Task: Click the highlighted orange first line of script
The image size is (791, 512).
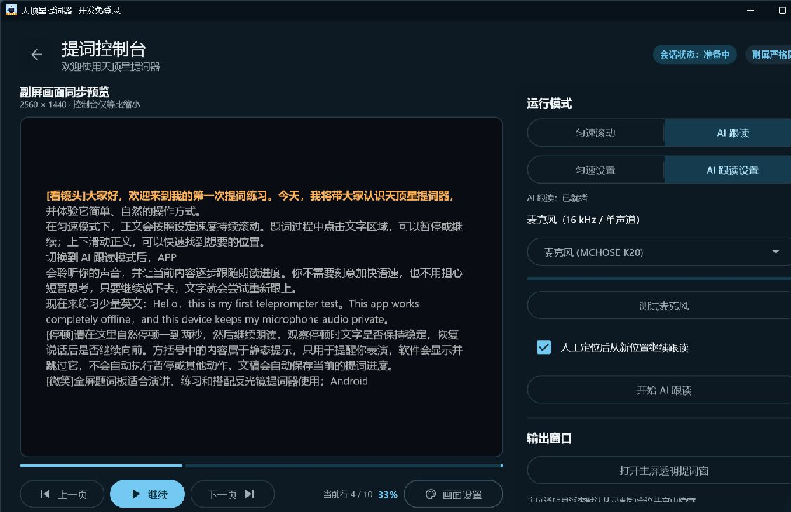Action: pyautogui.click(x=250, y=196)
